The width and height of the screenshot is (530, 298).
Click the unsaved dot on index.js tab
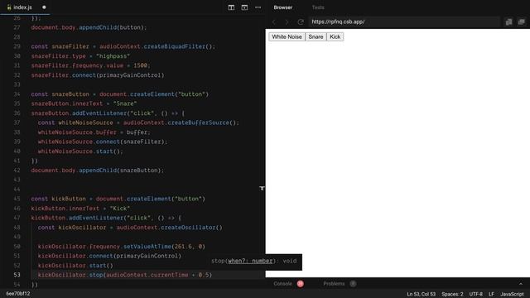tap(44, 7)
